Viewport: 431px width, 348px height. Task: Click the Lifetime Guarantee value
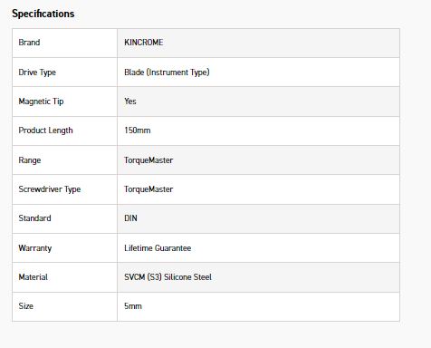[x=158, y=248]
